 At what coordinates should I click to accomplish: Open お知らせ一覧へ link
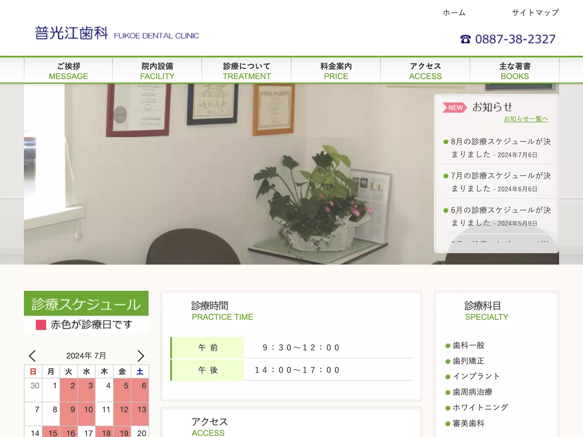point(526,119)
